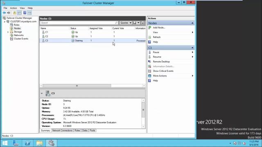Open the blue Help toolbar icon
This screenshot has width=262, height=147.
pos(25,13)
